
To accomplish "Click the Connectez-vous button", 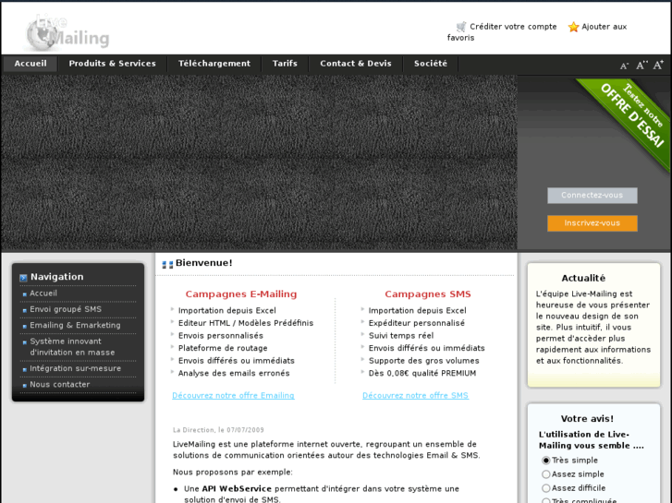I will 592,196.
